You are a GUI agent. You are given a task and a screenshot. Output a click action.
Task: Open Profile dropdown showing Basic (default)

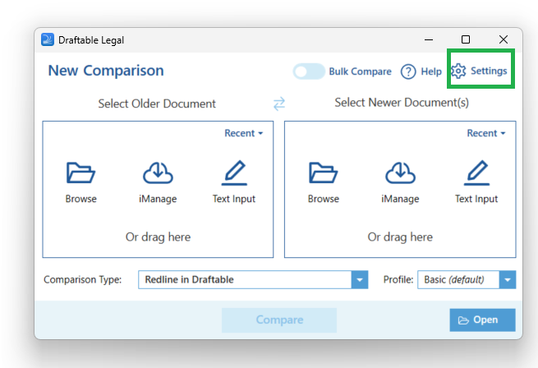(467, 279)
